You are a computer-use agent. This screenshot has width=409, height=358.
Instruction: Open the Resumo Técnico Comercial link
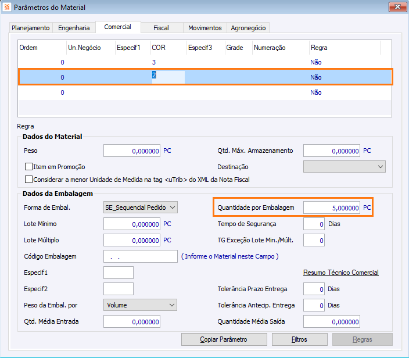pyautogui.click(x=340, y=273)
